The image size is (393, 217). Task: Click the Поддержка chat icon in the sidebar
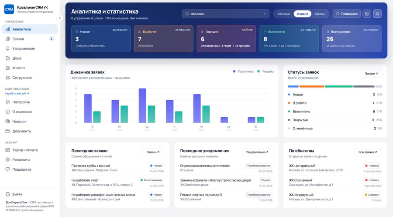tap(8, 169)
